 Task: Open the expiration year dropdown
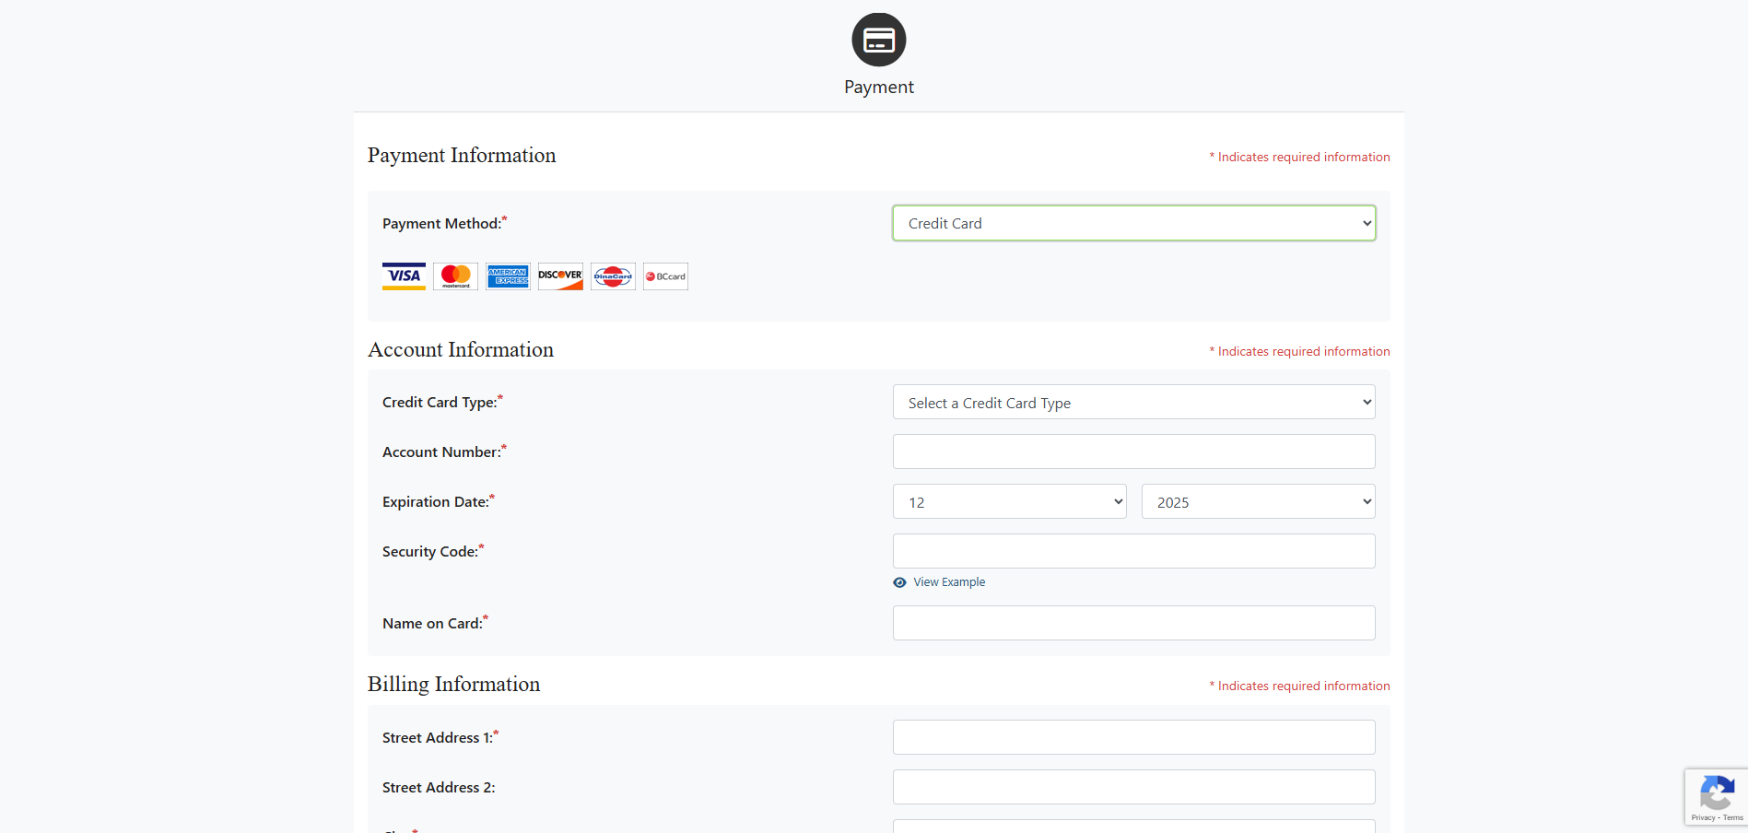click(1258, 502)
